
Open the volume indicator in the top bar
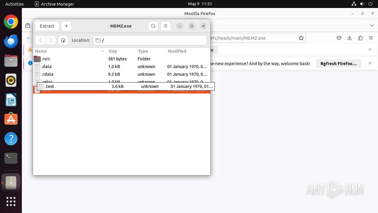tap(362, 4)
